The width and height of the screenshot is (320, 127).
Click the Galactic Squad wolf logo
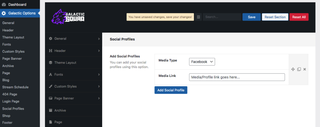pyautogui.click(x=68, y=17)
